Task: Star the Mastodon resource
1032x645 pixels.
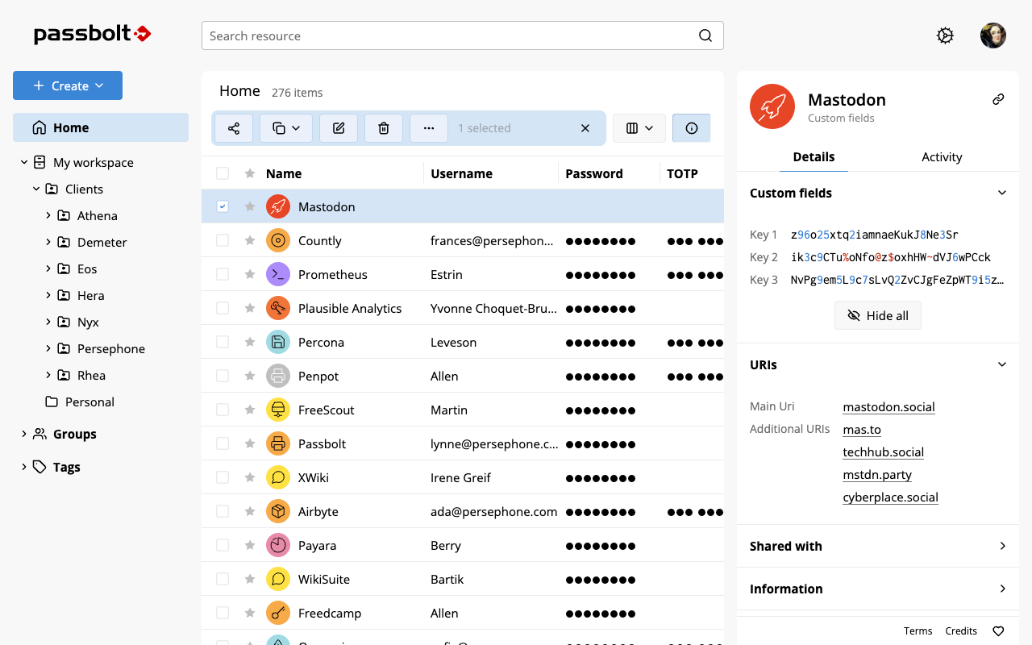Action: [250, 206]
